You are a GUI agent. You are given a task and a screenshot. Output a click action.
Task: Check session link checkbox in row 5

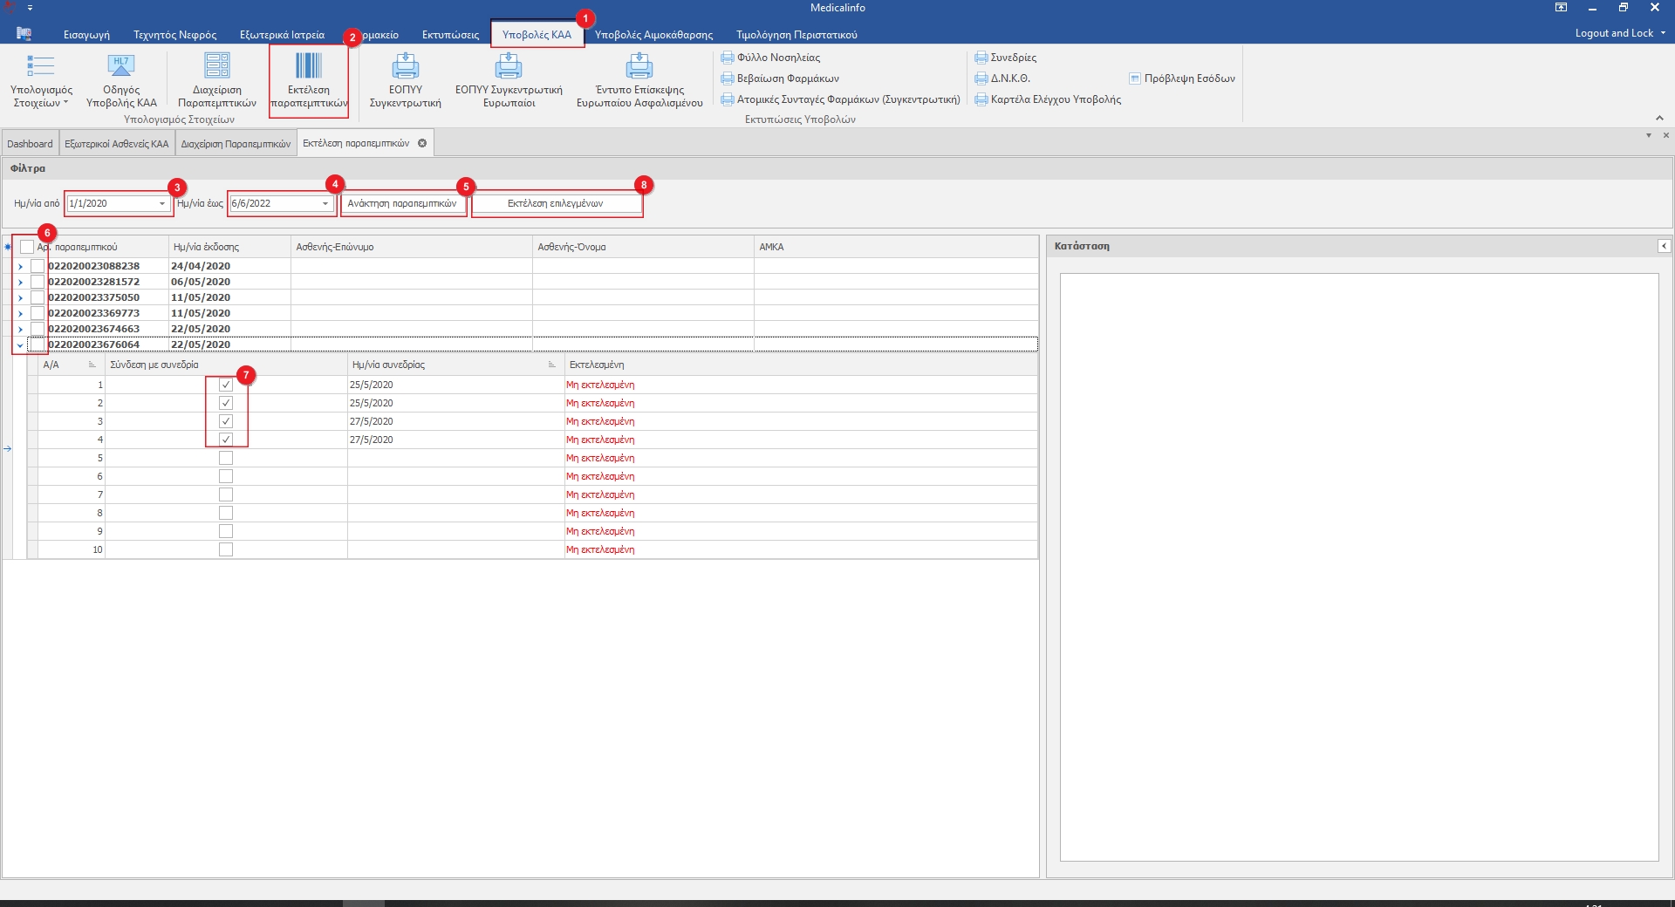coord(226,458)
